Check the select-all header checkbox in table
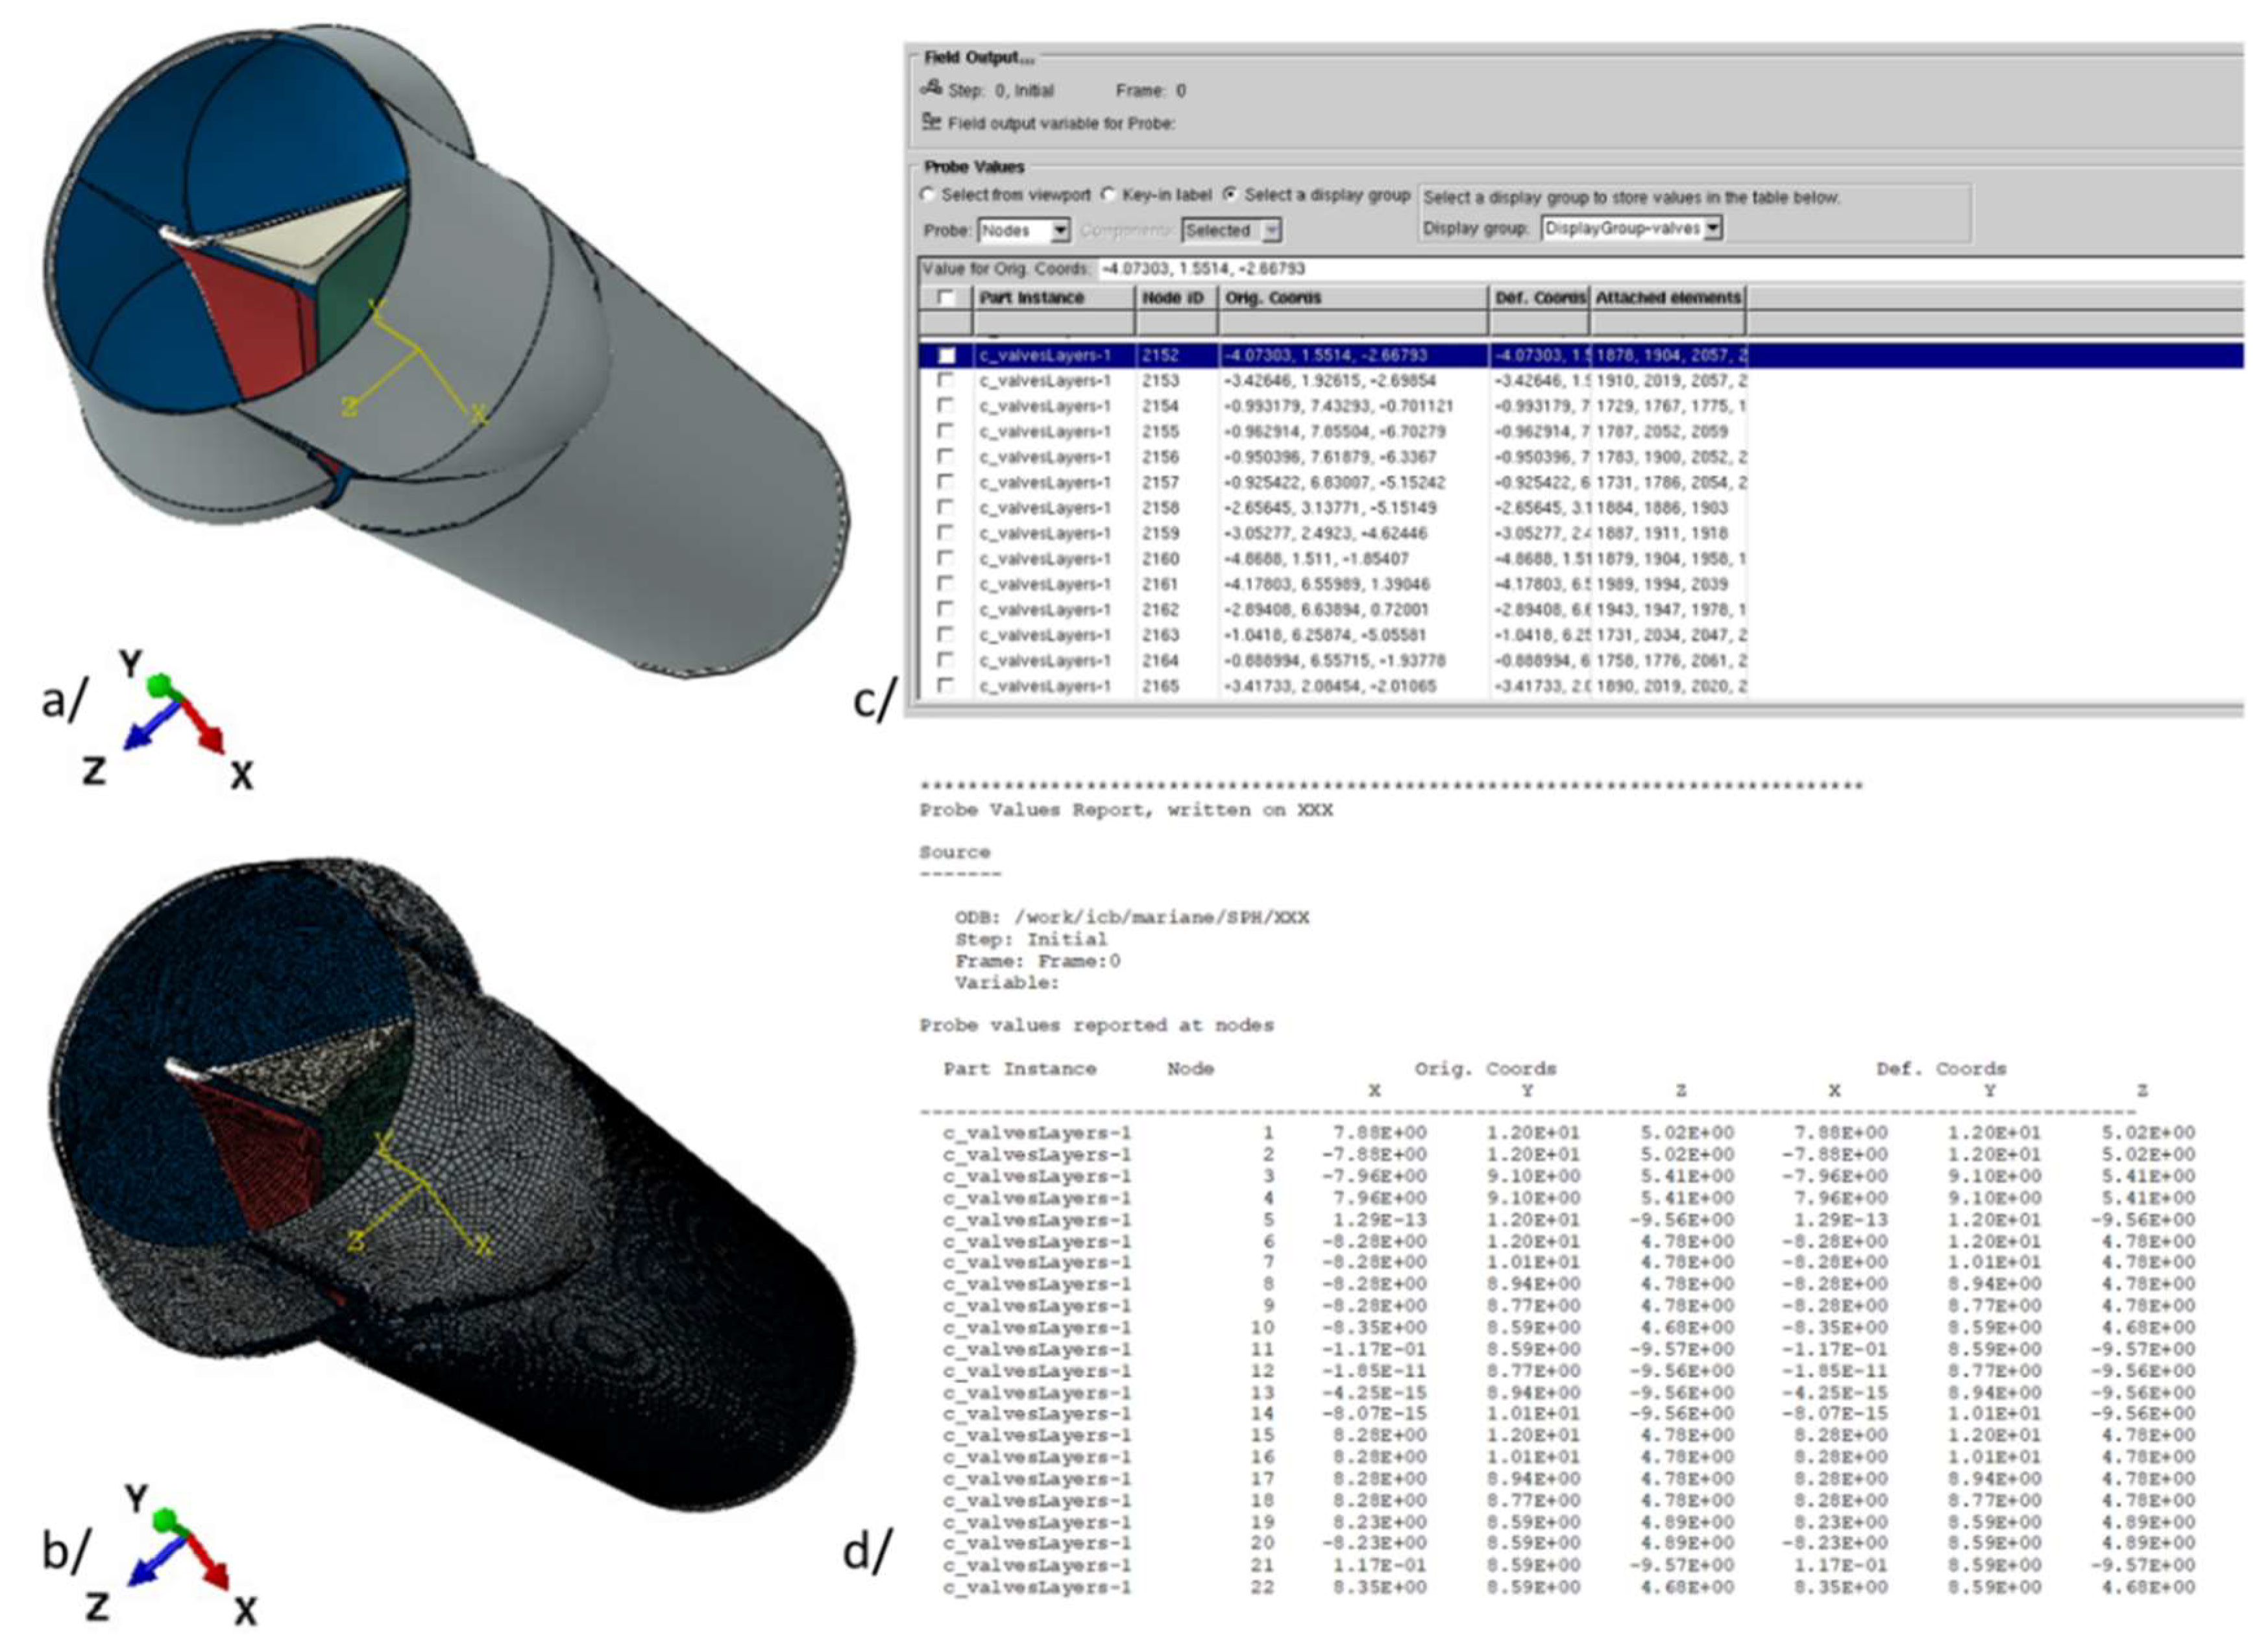Viewport: 2268px width, 1650px height. pyautogui.click(x=945, y=298)
